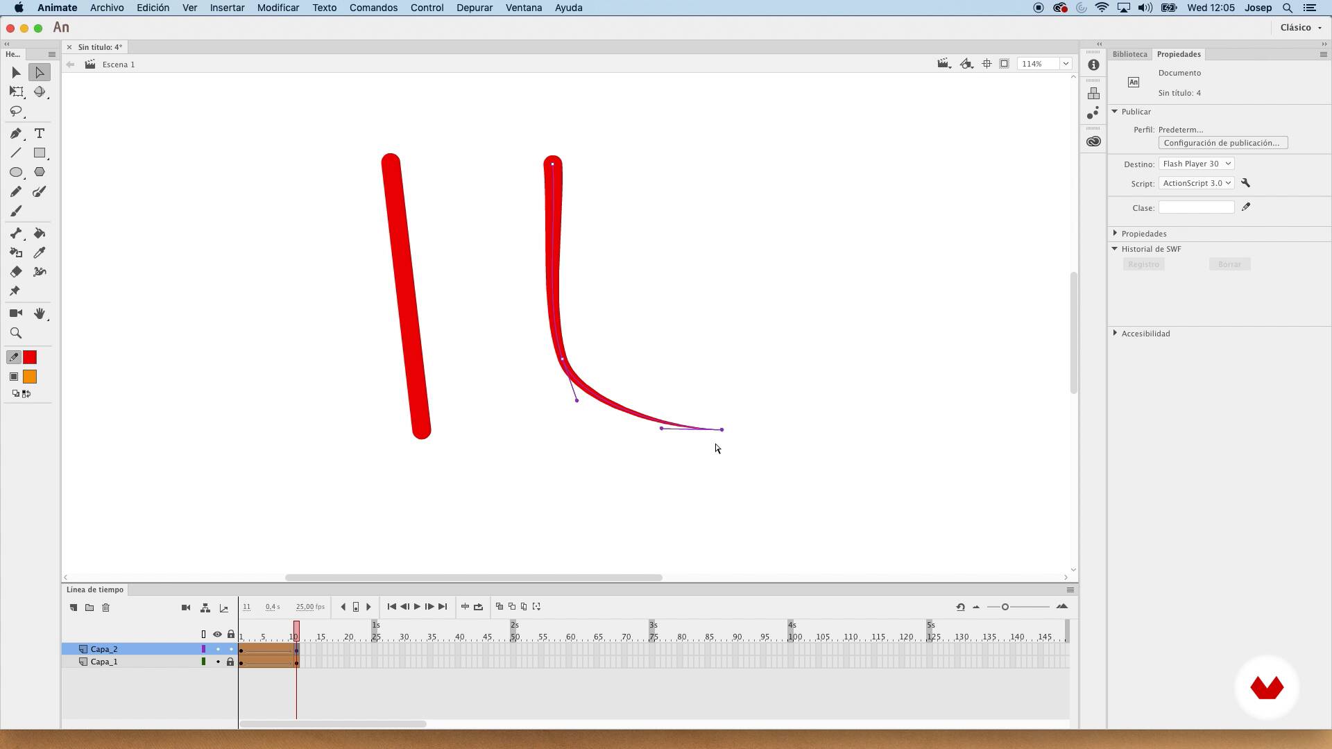The image size is (1332, 749).
Task: Click the Clase input field
Action: point(1196,207)
